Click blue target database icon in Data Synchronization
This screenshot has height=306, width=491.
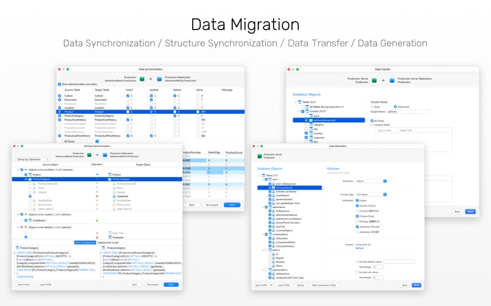(160, 79)
